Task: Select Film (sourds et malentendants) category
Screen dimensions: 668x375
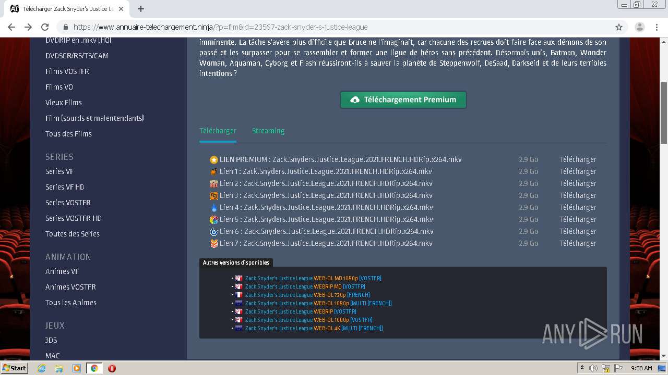Action: pos(94,118)
